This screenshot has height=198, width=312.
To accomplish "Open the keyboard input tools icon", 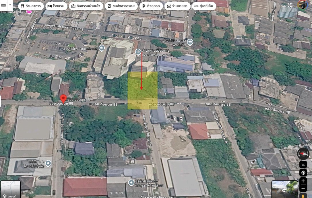I will pyautogui.click(x=3, y=5).
